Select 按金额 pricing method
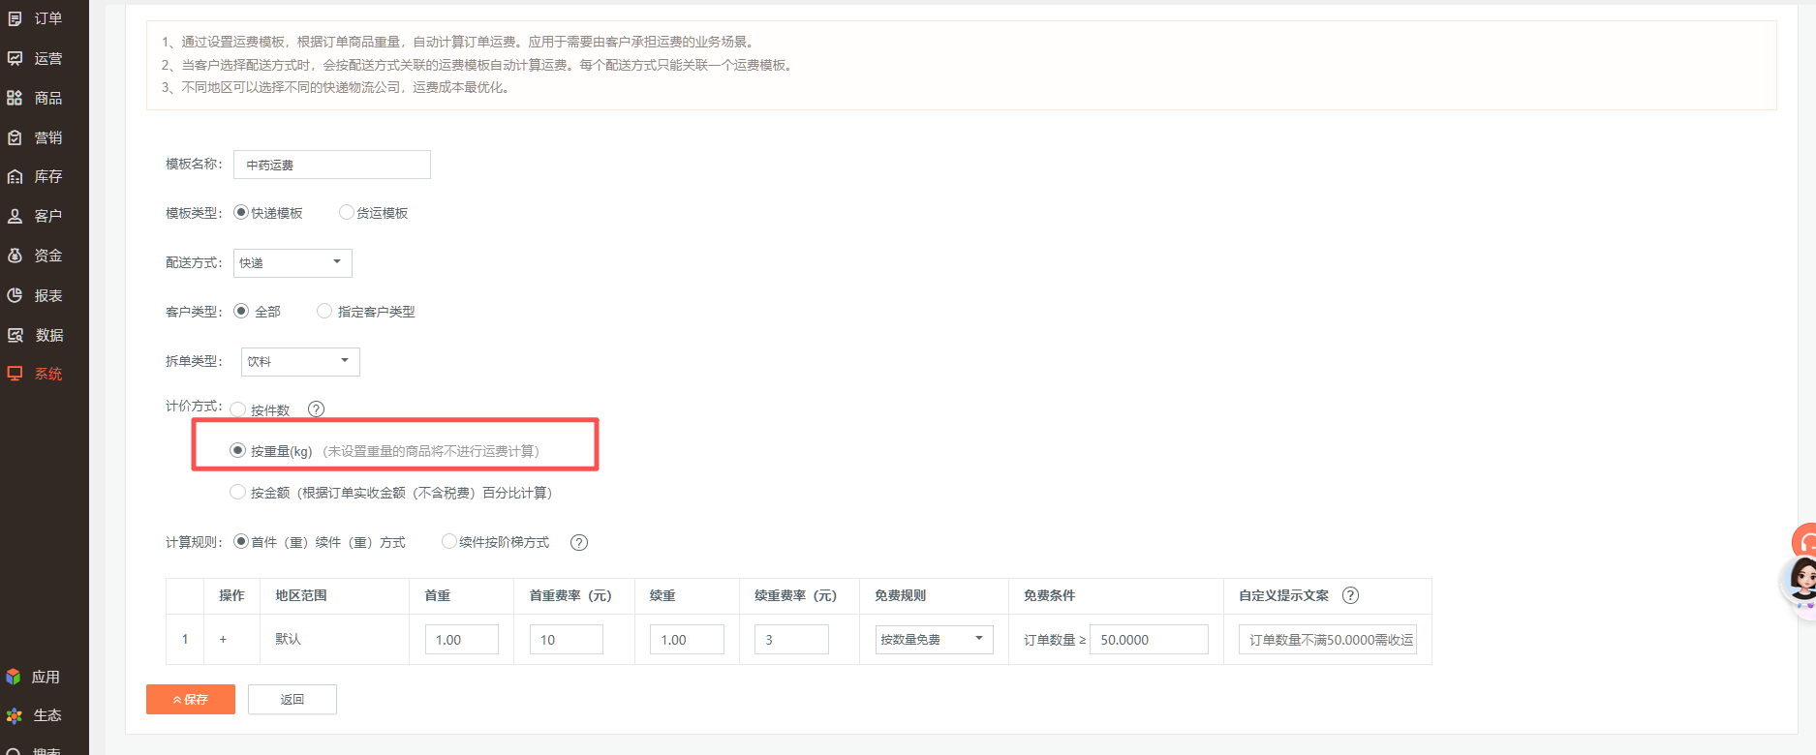This screenshot has height=755, width=1816. (237, 492)
